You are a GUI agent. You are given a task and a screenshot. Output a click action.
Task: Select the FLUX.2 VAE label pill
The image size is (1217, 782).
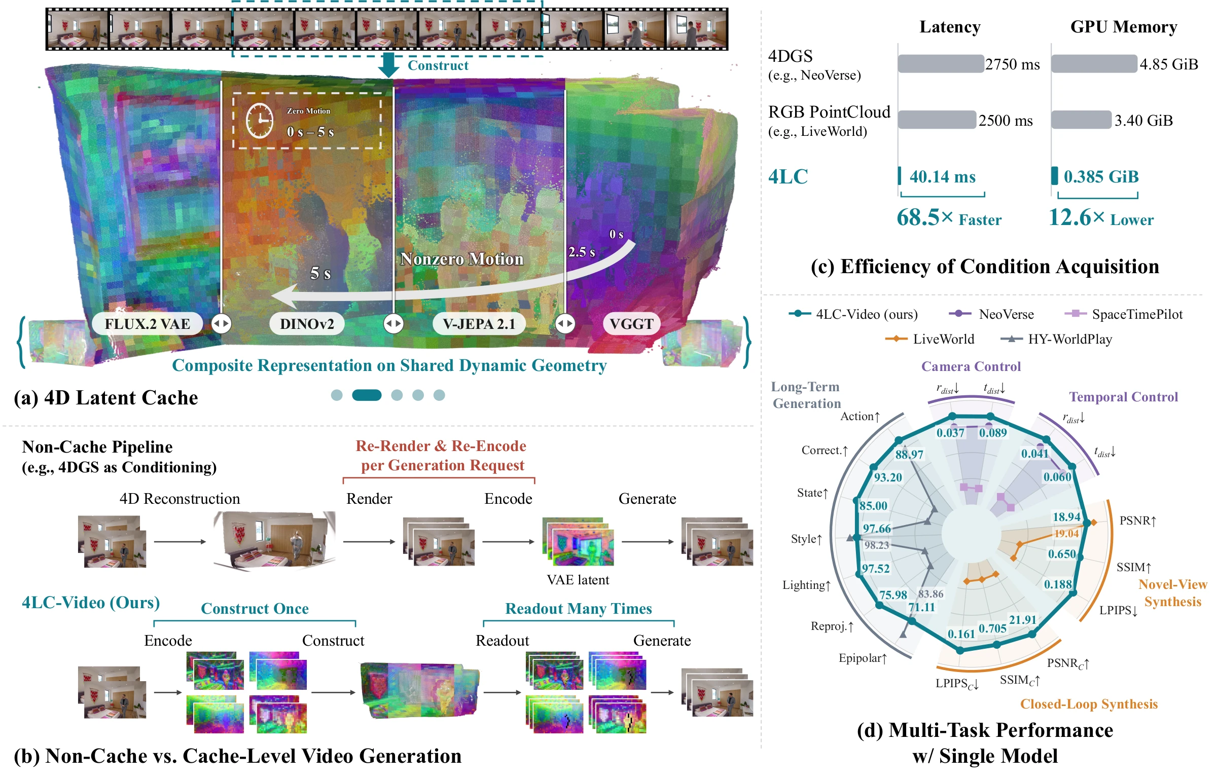147,323
